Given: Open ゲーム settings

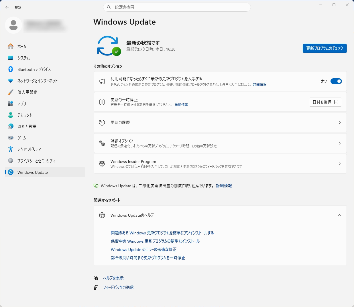Looking at the screenshot, I should (45, 138).
